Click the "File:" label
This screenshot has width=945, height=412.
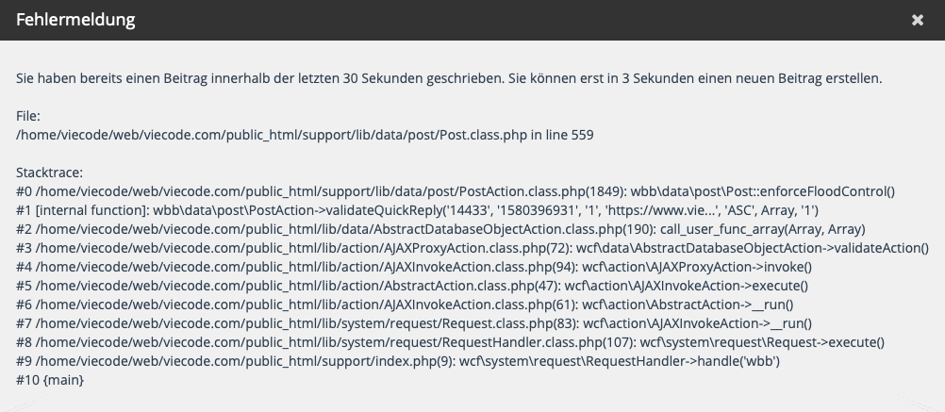pyautogui.click(x=28, y=116)
